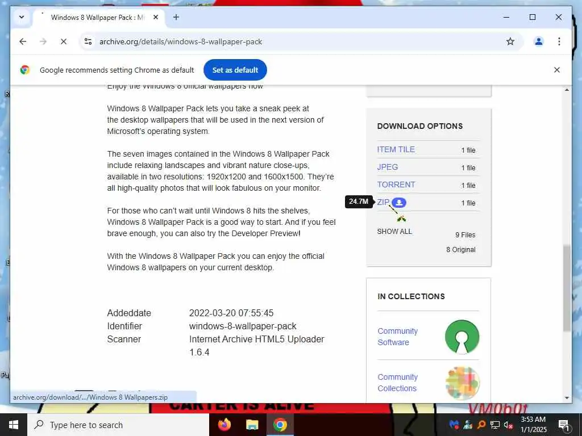Open the Chrome three-dot menu
Viewport: 582px width, 436px height.
[x=559, y=41]
